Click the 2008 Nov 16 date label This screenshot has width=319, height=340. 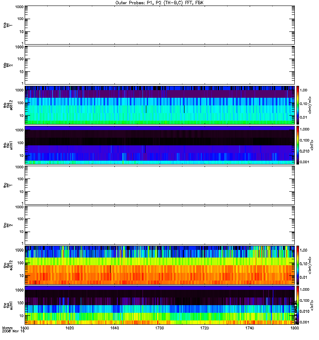tap(14, 331)
